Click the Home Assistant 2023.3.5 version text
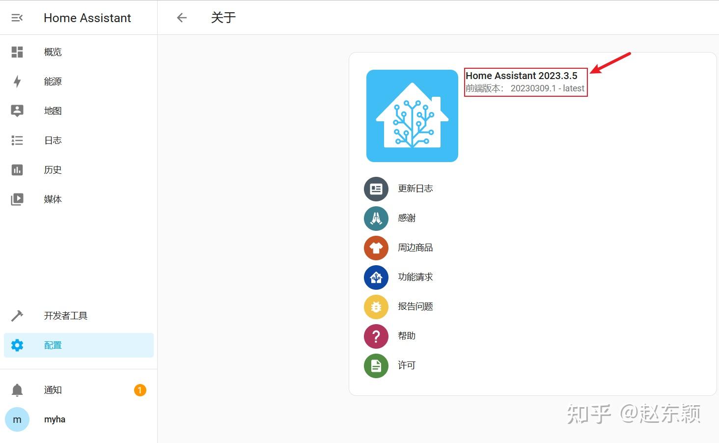Screen dimensions: 719x443 522,76
